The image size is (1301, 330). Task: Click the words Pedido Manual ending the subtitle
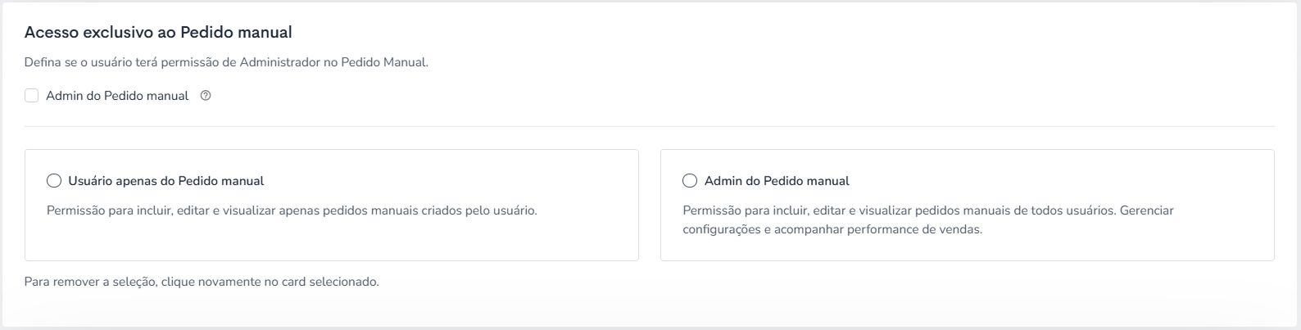click(x=384, y=62)
